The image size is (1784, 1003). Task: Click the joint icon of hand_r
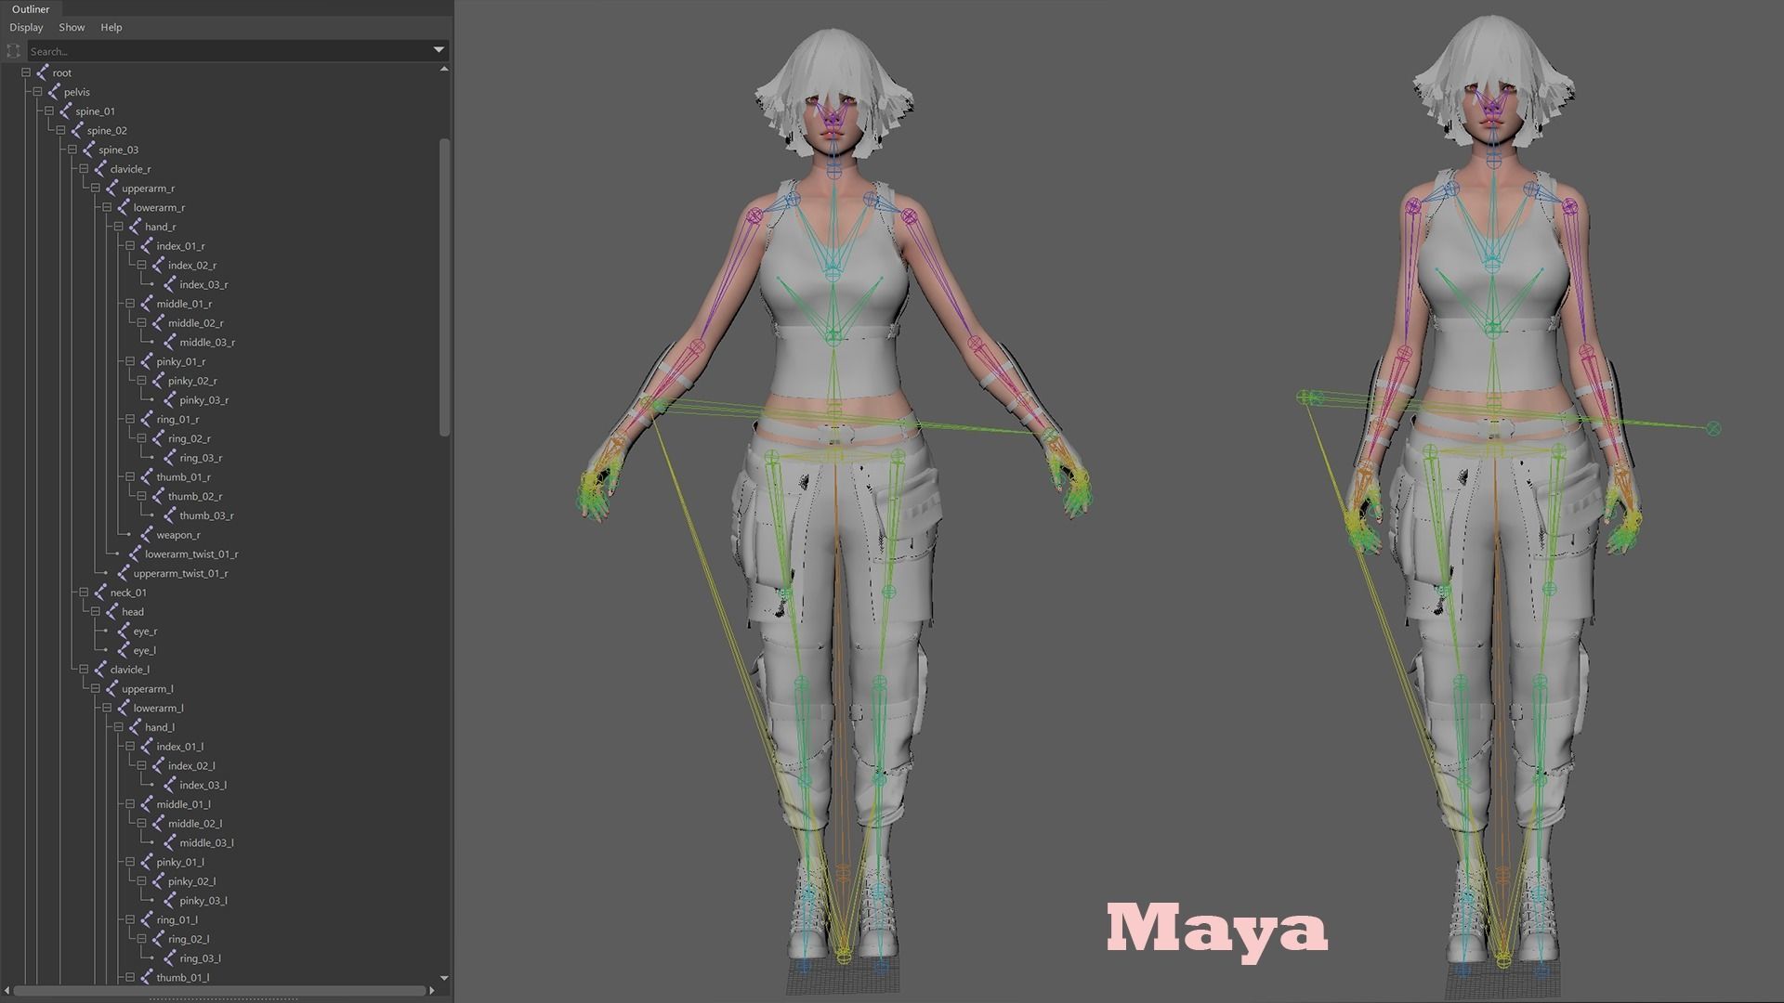tap(136, 227)
